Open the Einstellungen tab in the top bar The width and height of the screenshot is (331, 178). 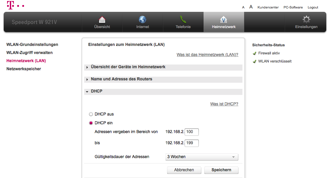(306, 22)
